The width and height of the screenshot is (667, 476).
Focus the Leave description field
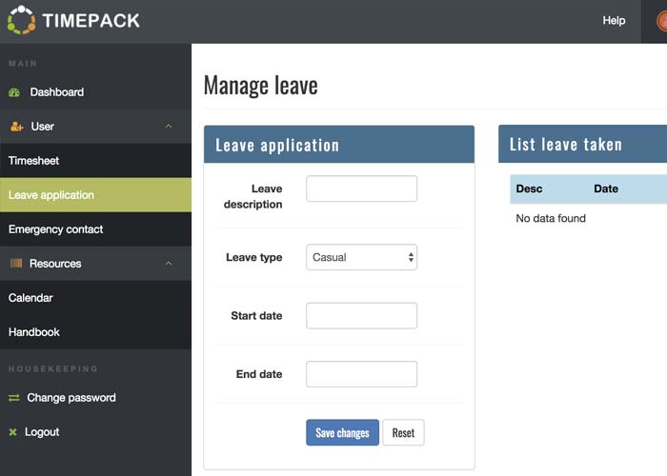pos(361,188)
